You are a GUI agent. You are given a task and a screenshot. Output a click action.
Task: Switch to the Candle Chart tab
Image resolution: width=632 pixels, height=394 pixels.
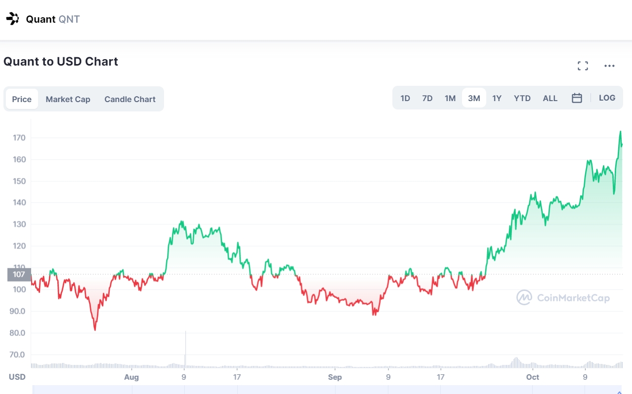pyautogui.click(x=130, y=99)
